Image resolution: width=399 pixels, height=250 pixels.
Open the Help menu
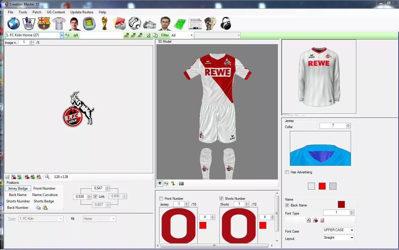point(102,12)
